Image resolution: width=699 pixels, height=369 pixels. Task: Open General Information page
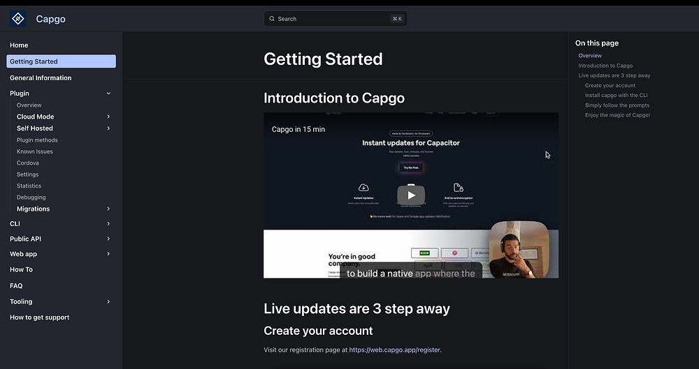[x=41, y=78]
